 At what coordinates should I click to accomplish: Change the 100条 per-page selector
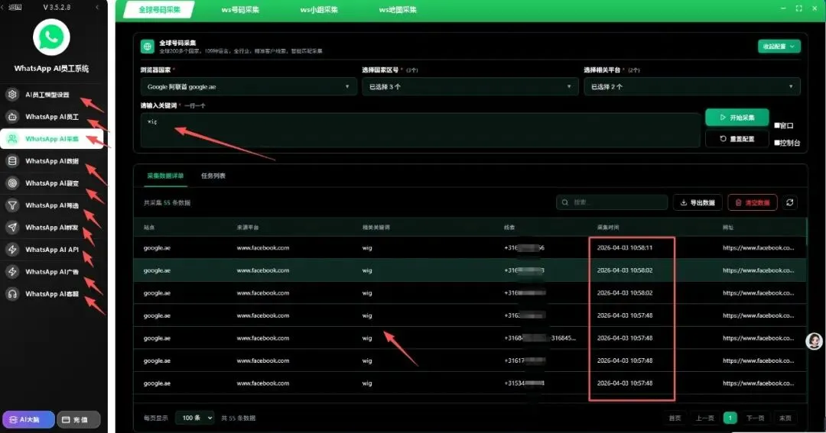[x=195, y=418]
